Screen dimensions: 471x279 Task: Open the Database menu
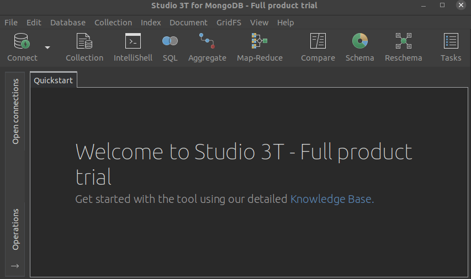(67, 23)
